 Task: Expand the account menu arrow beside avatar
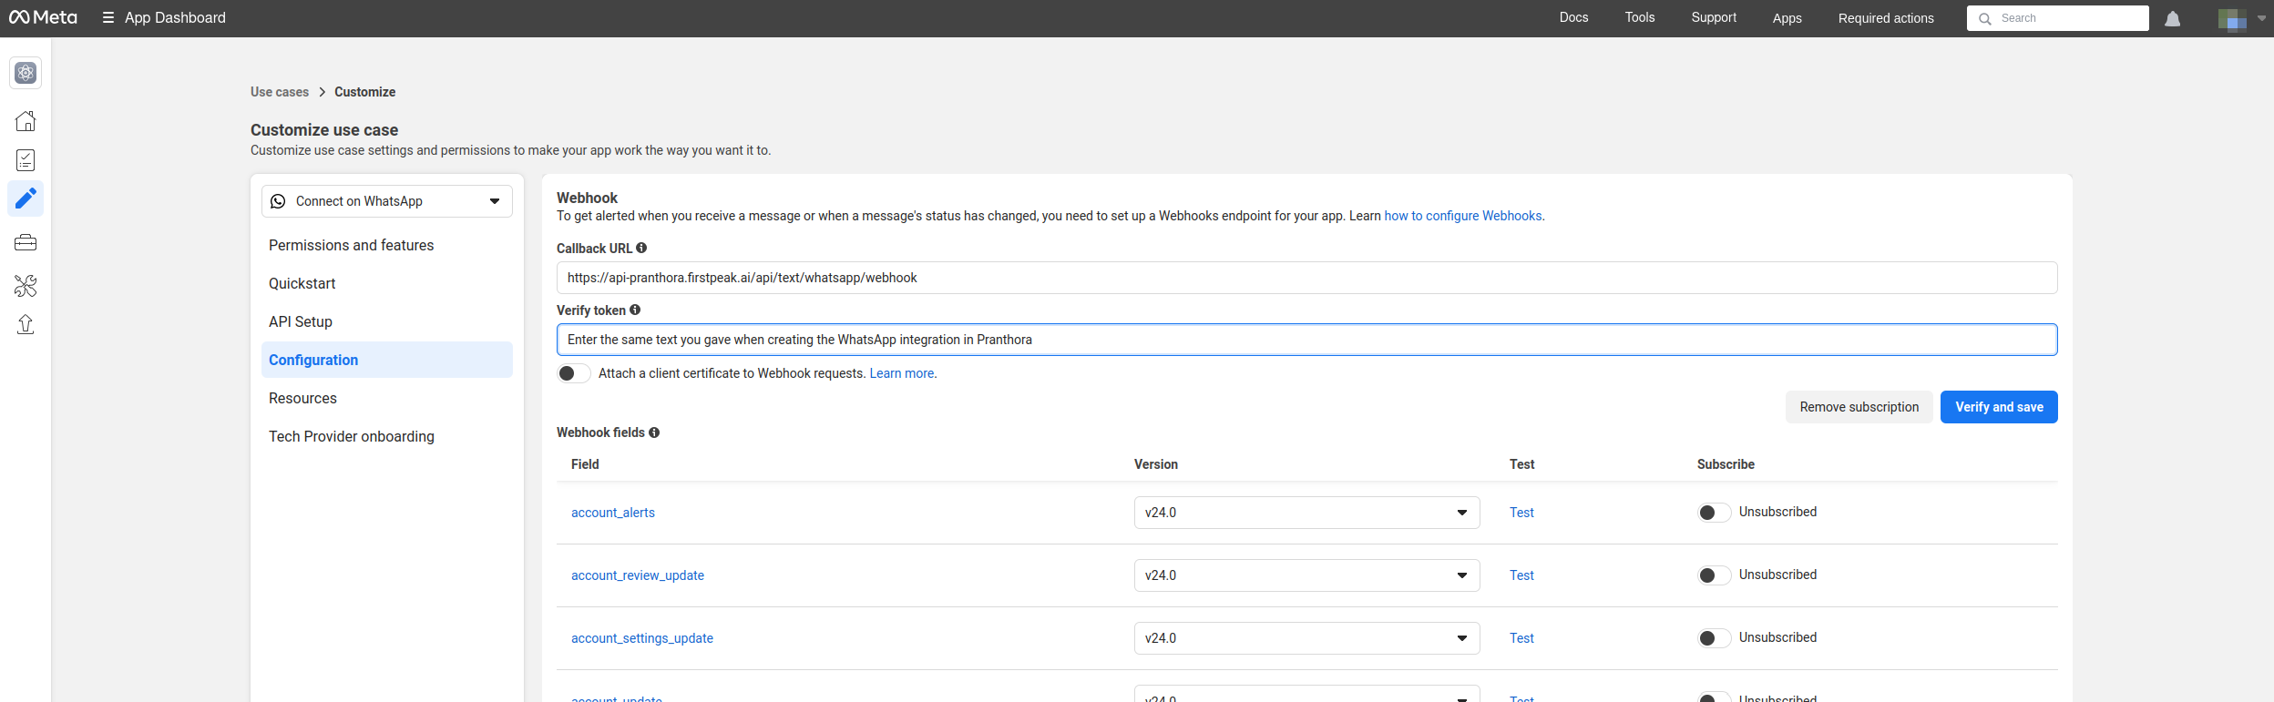[x=2261, y=18]
